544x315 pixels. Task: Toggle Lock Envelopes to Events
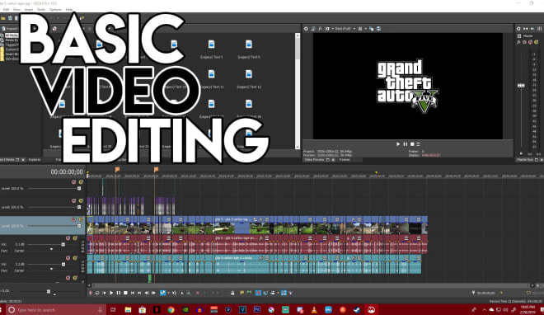(284, 293)
